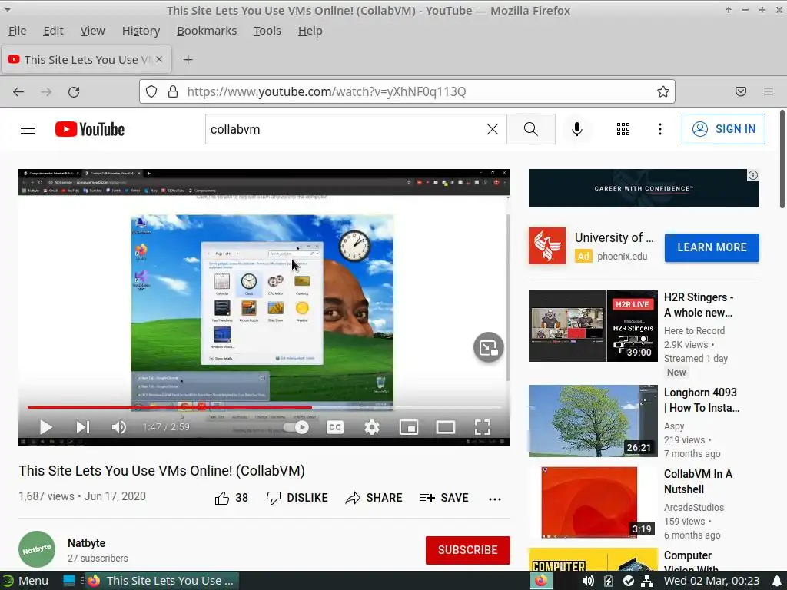The height and width of the screenshot is (590, 787).
Task: Open Firefox application menu
Action: [x=768, y=91]
